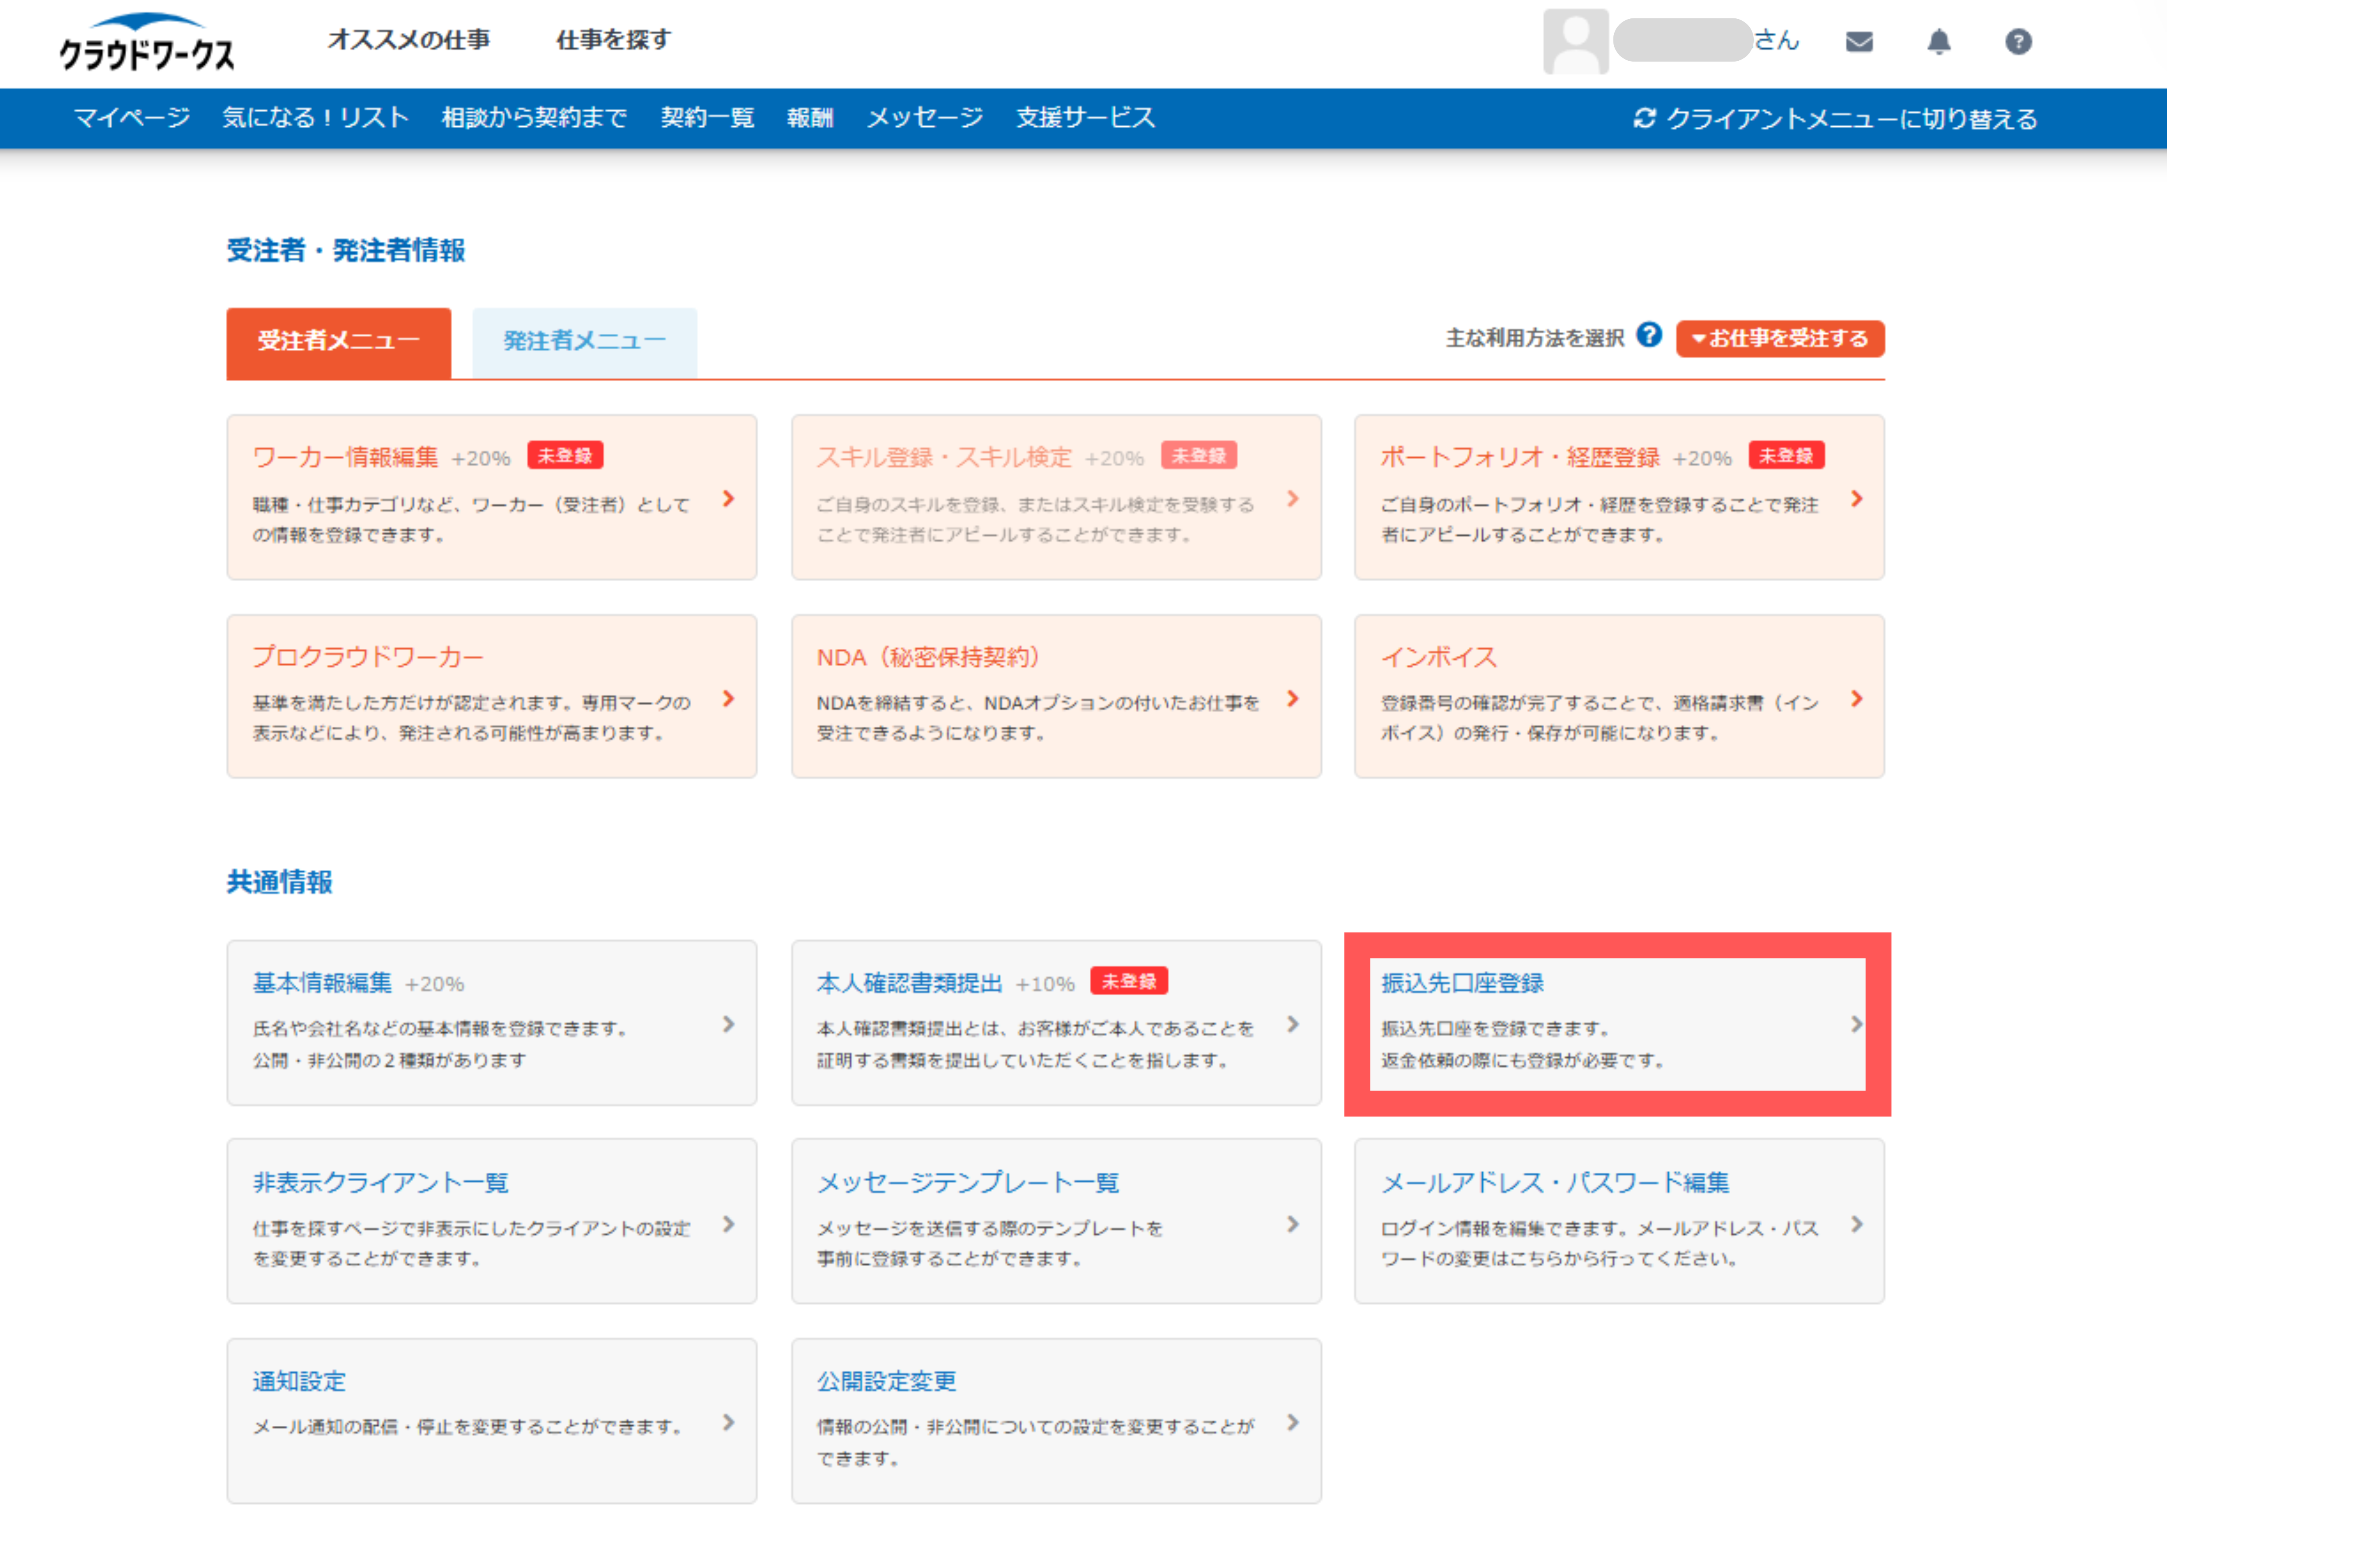Open 相談から契約まで menu

click(x=534, y=118)
